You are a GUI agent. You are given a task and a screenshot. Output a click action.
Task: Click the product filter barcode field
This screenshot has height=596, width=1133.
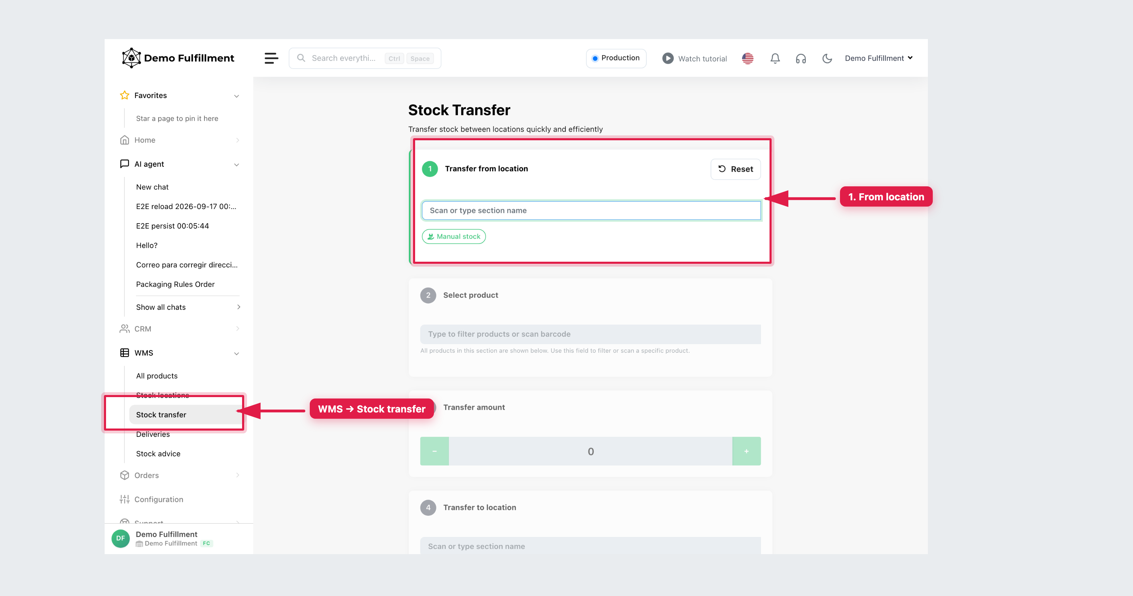click(590, 334)
